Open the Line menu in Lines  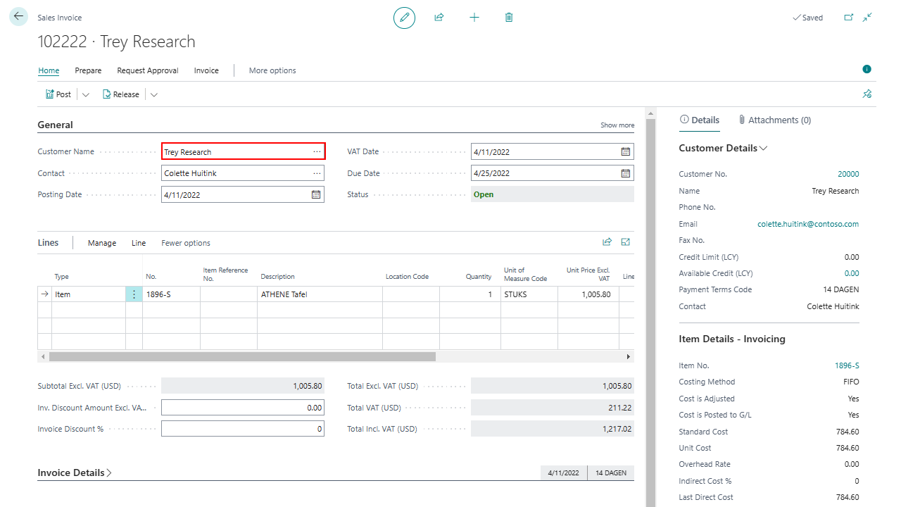[x=139, y=243]
